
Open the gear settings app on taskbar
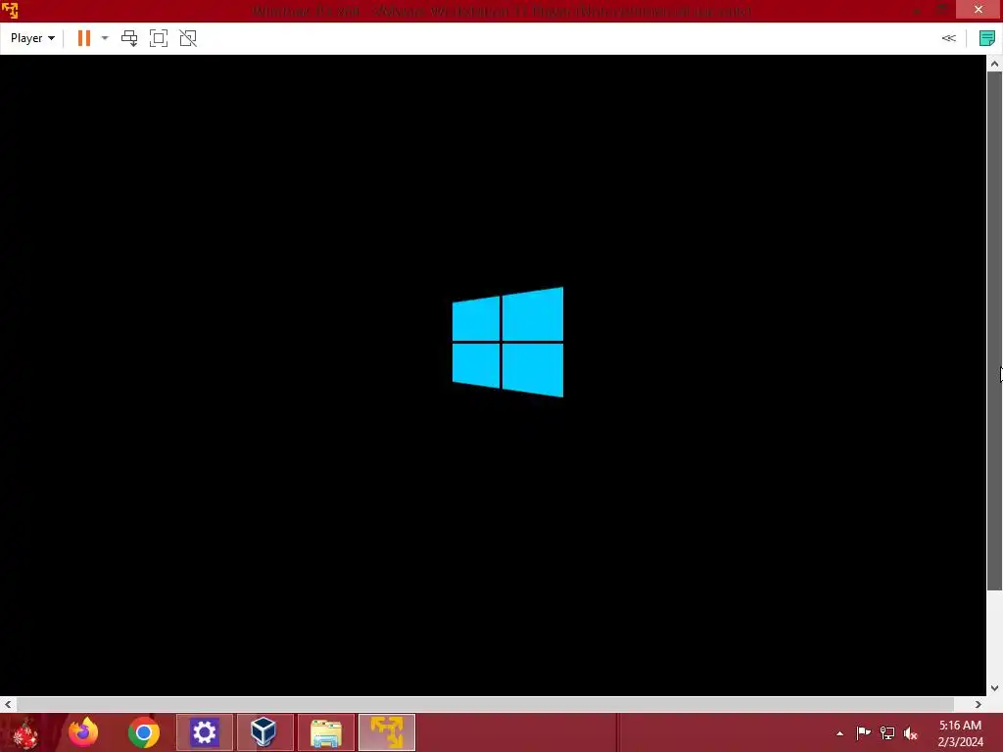(205, 732)
